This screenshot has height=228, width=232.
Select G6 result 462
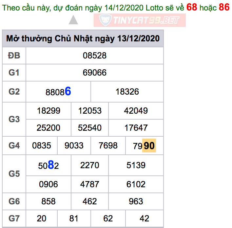[x=90, y=201]
